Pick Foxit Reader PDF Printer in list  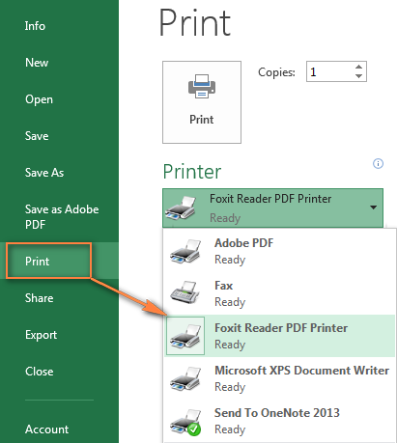point(279,336)
